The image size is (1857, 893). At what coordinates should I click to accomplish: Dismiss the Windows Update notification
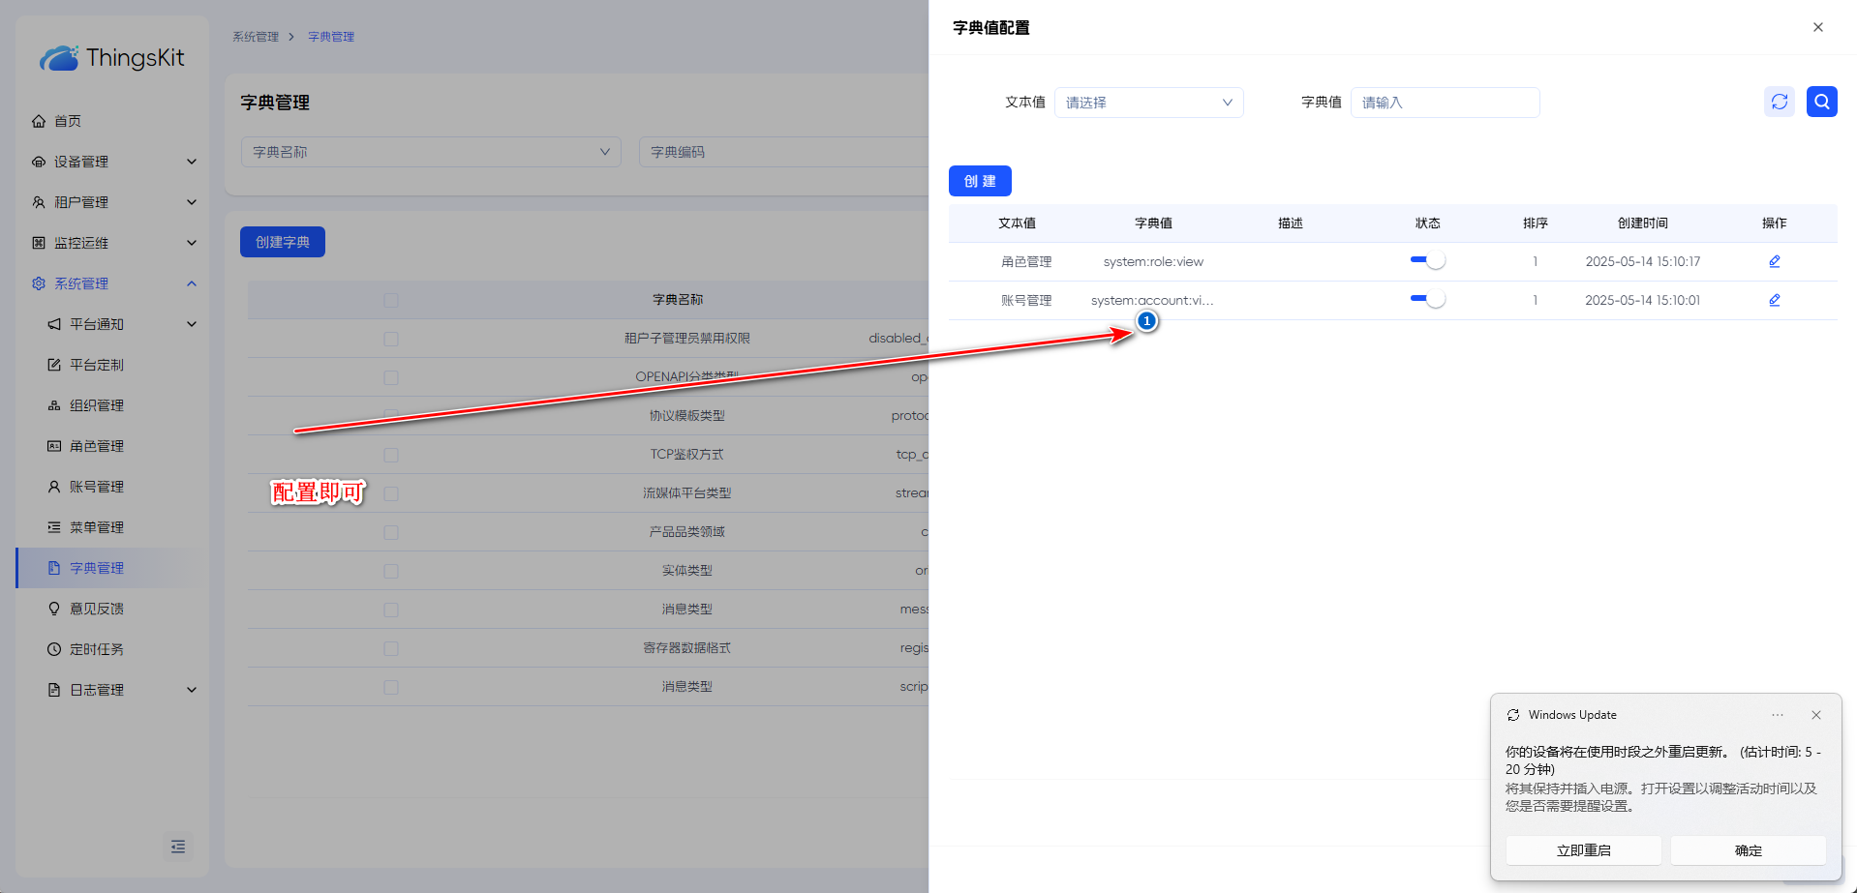coord(1815,715)
